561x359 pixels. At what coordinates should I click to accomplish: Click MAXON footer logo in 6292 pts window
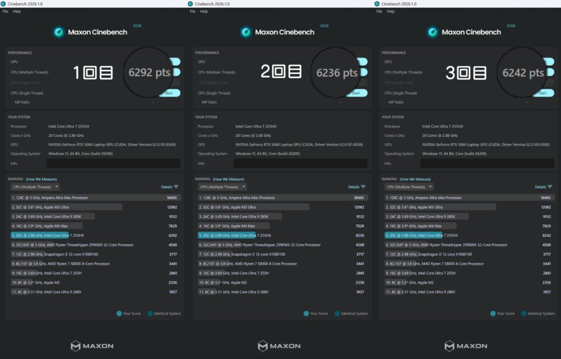pyautogui.click(x=92, y=346)
